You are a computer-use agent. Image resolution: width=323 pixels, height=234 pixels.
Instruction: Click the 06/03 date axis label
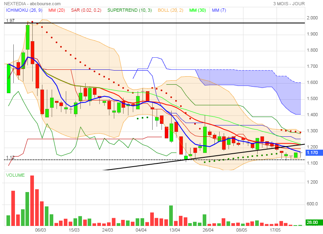click(x=41, y=230)
